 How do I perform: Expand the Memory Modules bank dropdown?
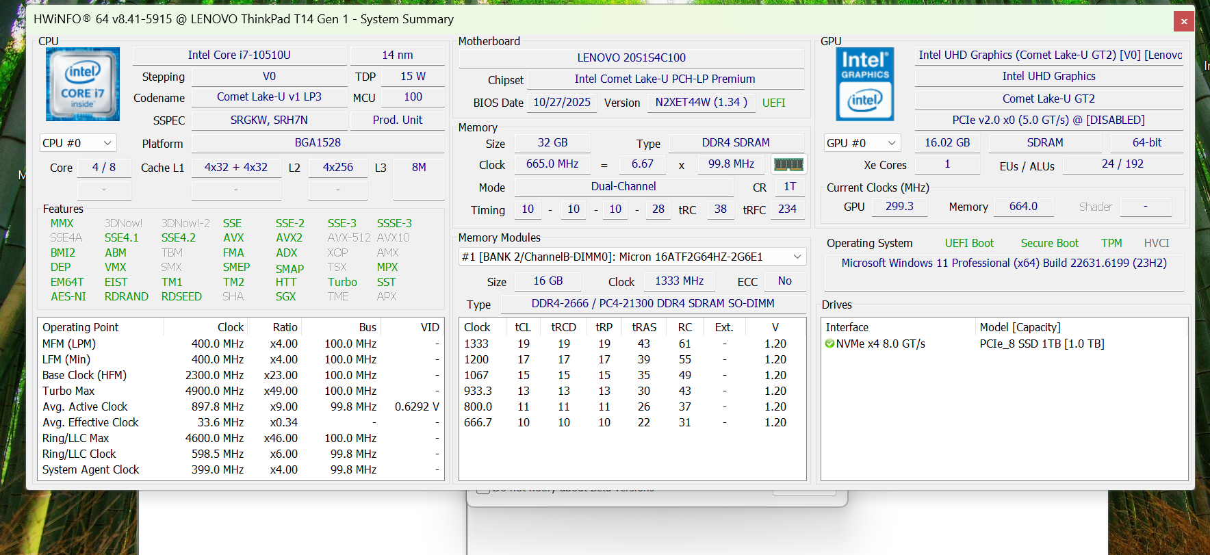pyautogui.click(x=632, y=257)
